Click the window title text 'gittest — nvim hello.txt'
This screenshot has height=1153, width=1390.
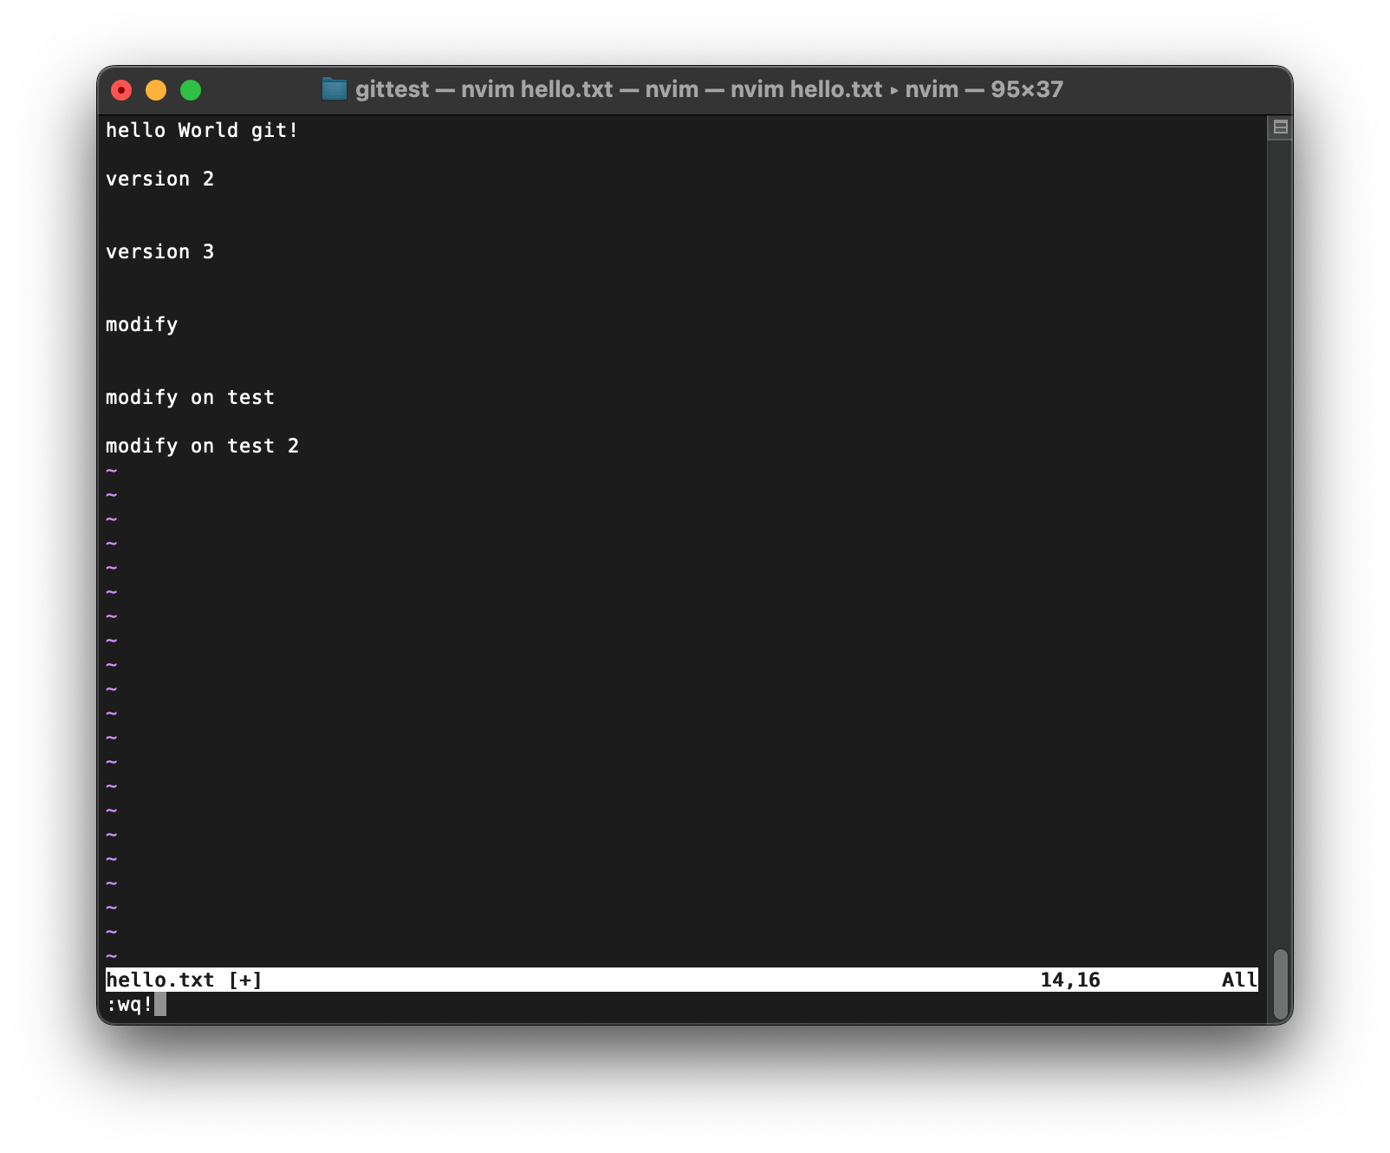coord(484,89)
